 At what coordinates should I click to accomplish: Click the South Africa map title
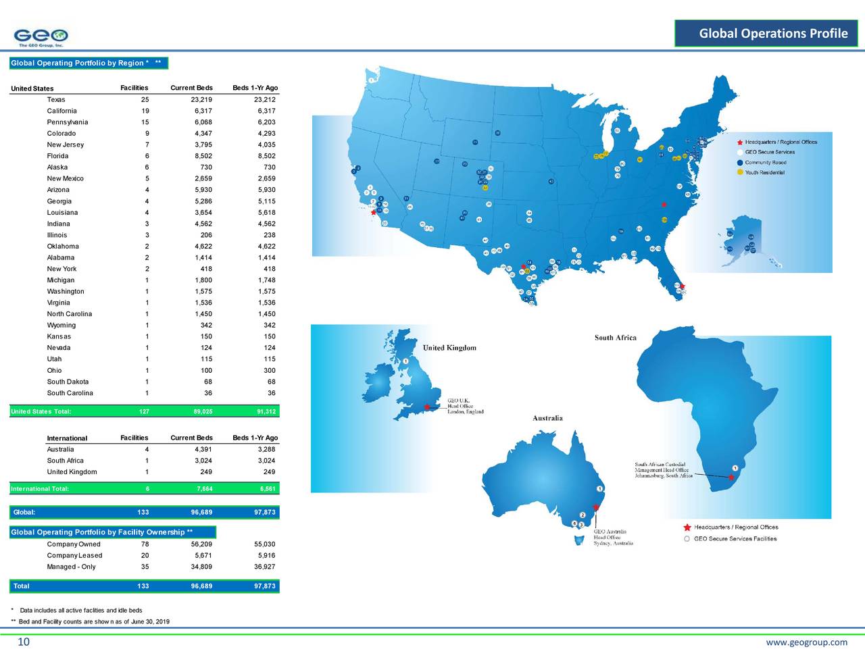pos(616,338)
